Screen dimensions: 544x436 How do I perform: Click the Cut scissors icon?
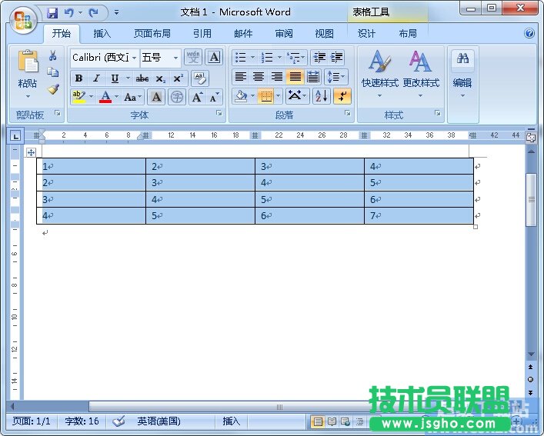click(x=53, y=55)
